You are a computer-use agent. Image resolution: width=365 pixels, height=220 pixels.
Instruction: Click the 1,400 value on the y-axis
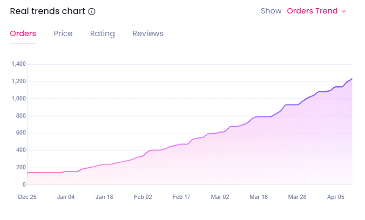(x=19, y=64)
